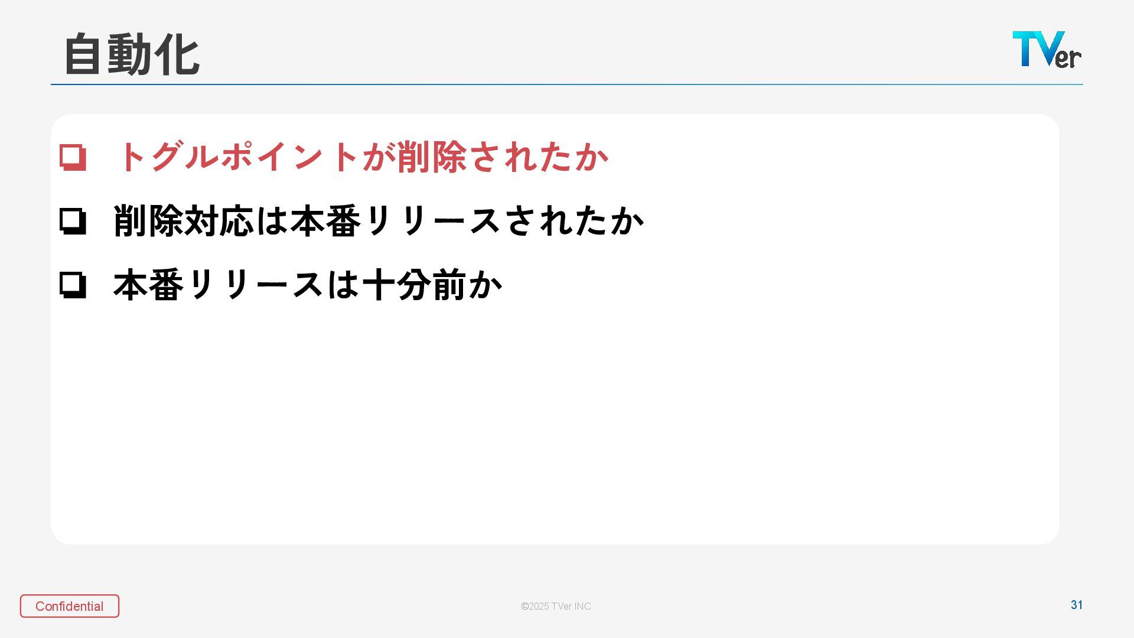
Task: Check the 削除対応は本番リリースされたか checkbox bullet
Action: click(x=73, y=222)
